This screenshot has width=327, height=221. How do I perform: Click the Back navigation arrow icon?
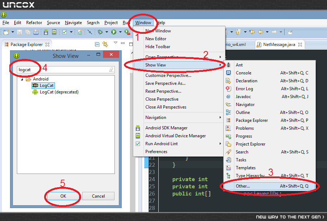261,32
